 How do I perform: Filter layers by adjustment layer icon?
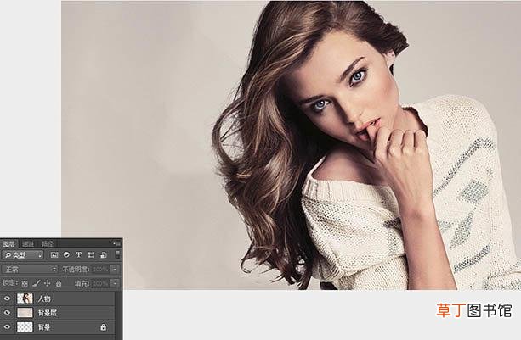(66, 255)
